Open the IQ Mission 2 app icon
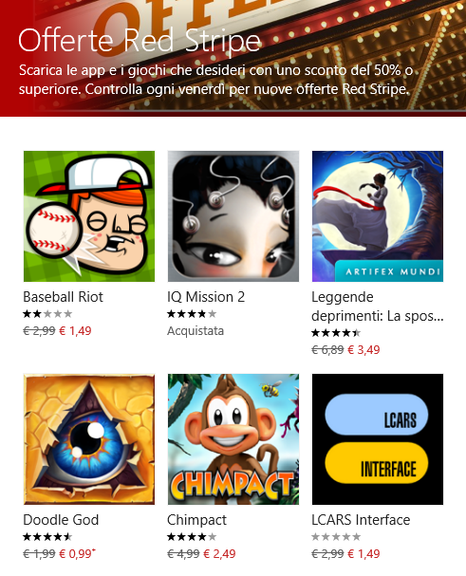 pos(233,216)
